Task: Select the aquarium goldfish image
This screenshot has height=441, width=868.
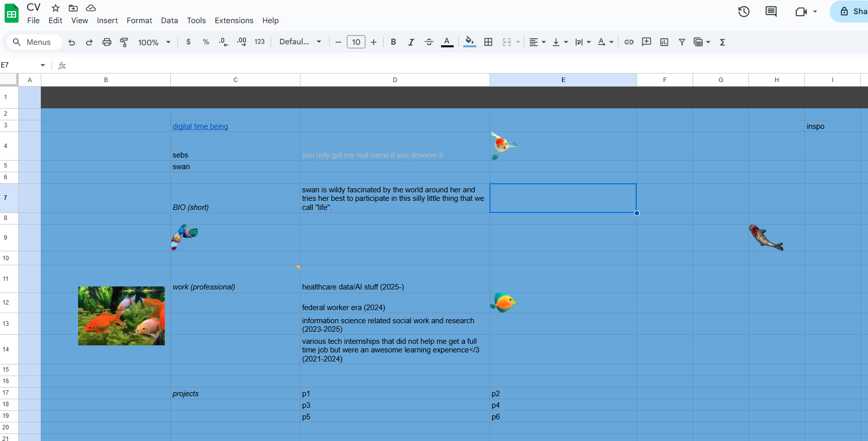Action: 121,316
